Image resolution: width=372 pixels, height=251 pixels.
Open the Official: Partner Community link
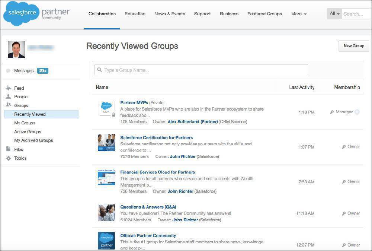click(x=148, y=236)
